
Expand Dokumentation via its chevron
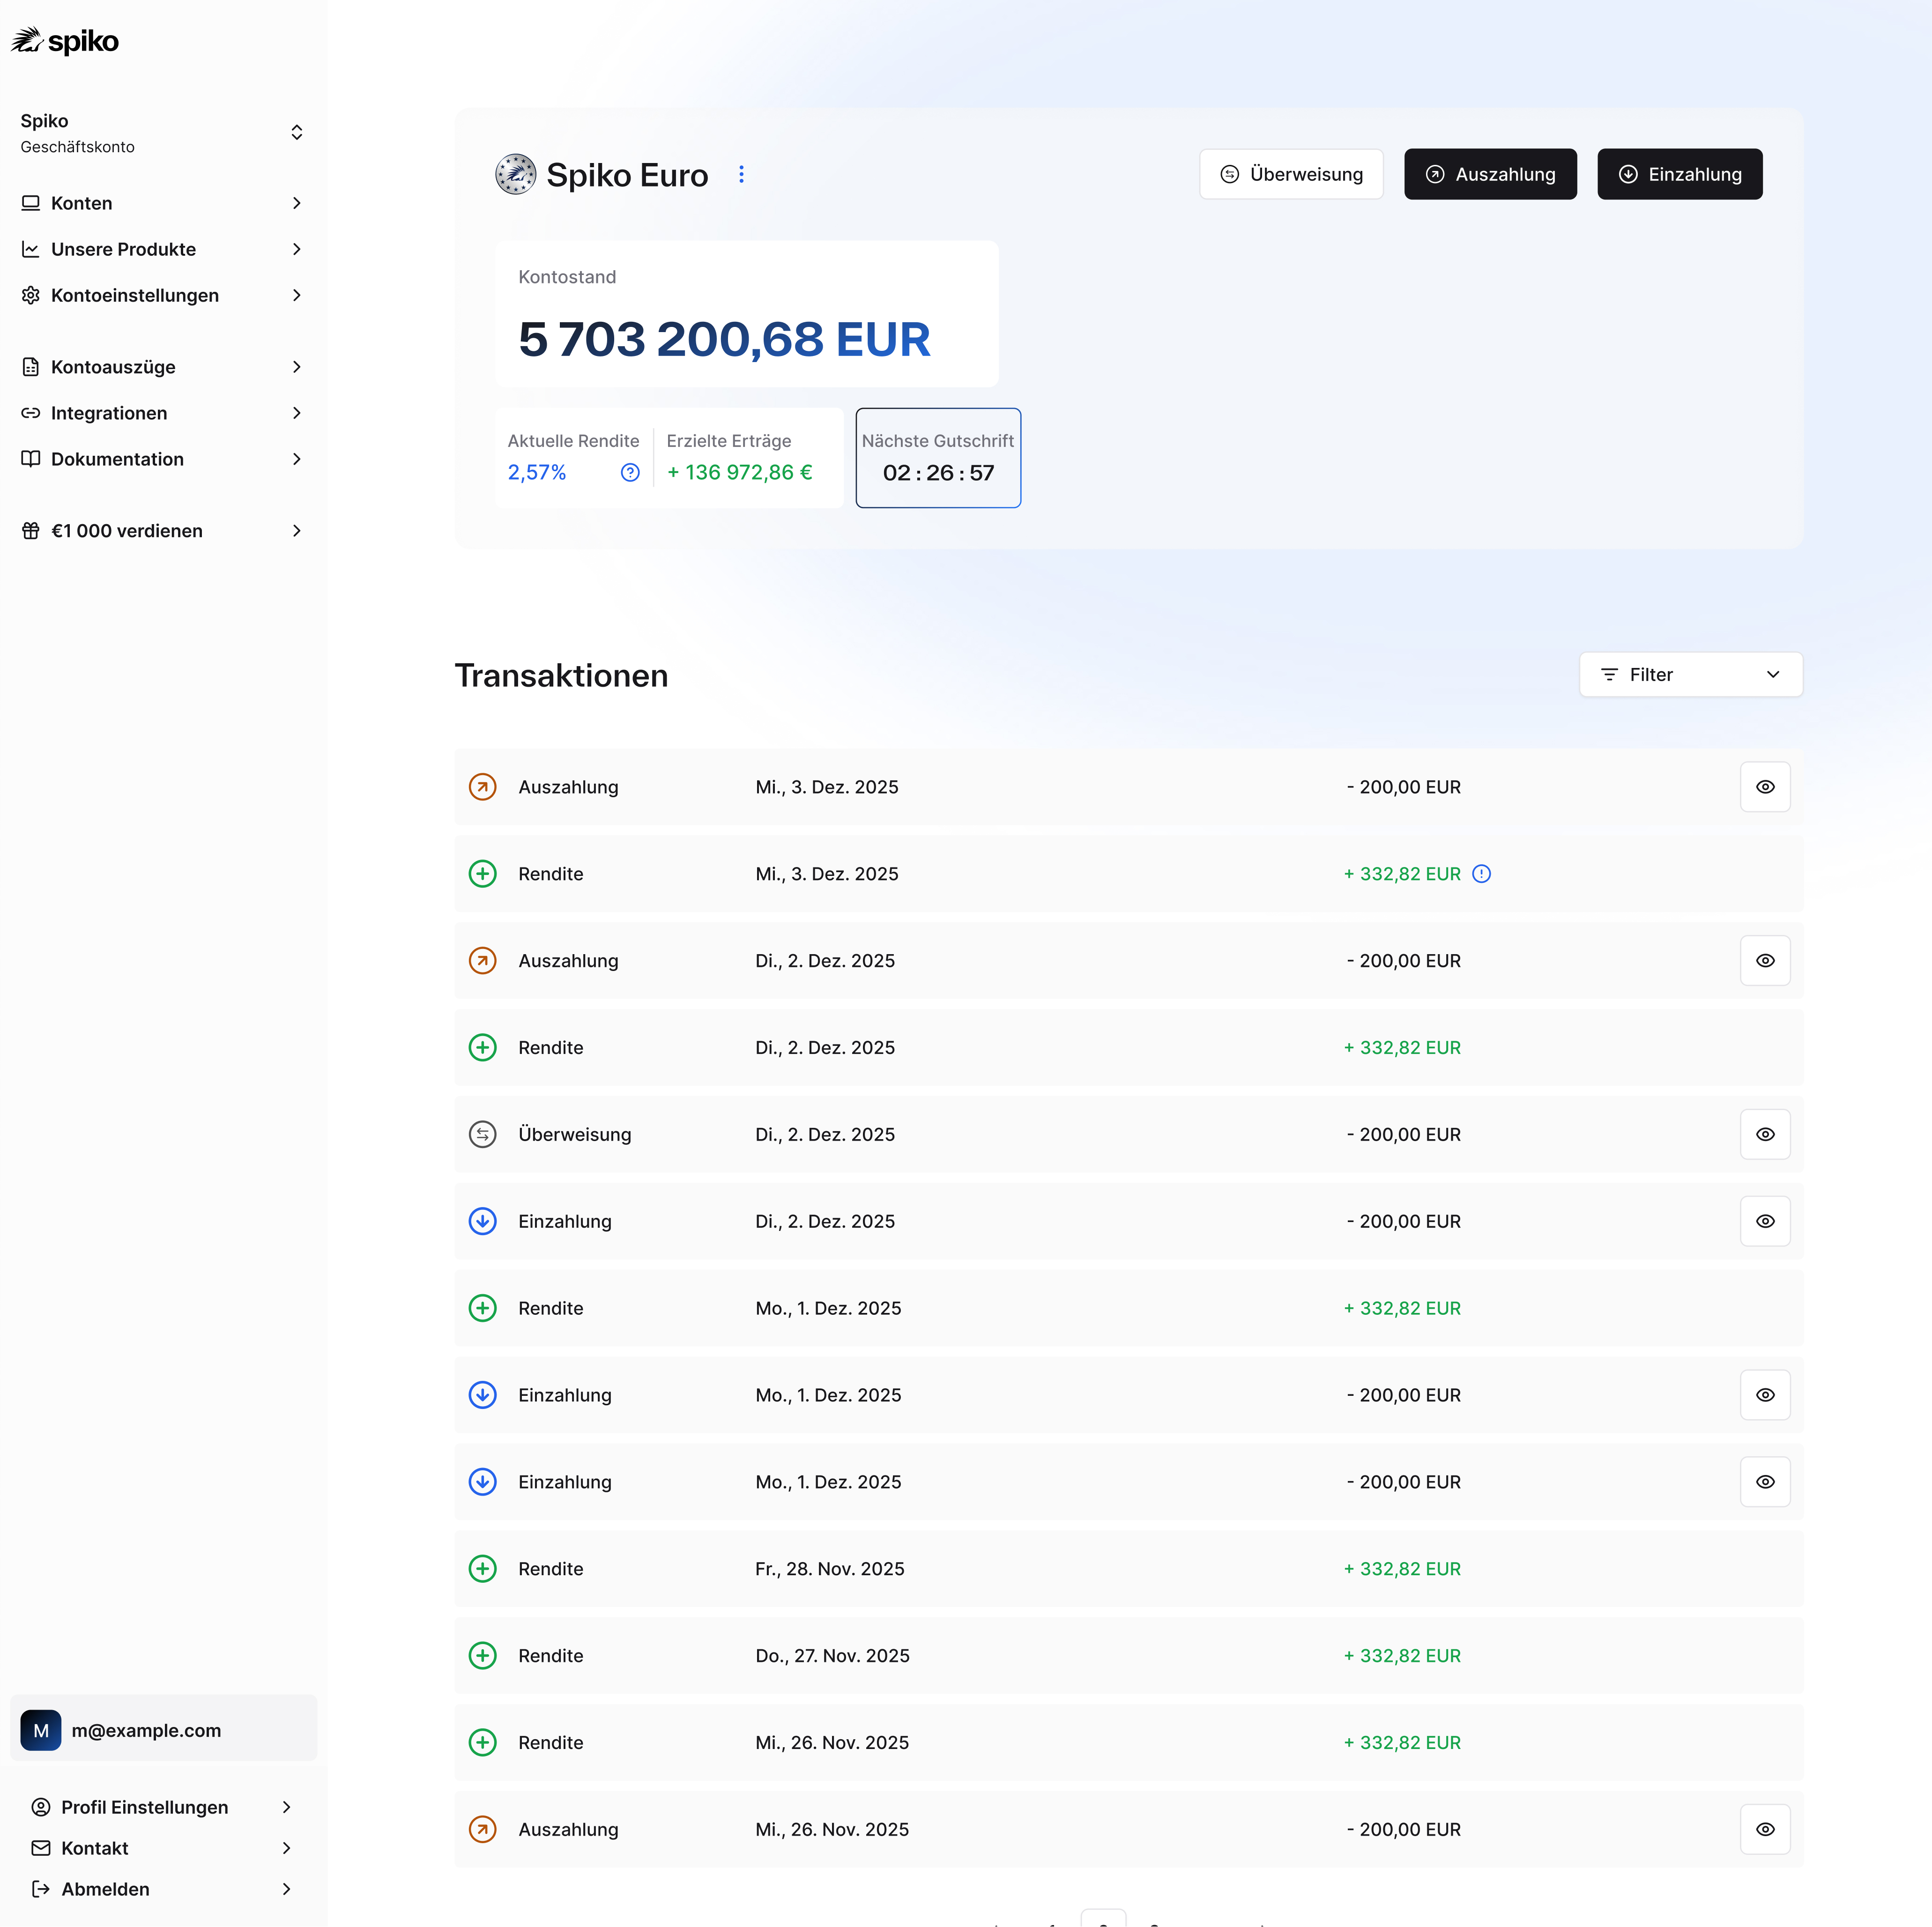pyautogui.click(x=297, y=459)
